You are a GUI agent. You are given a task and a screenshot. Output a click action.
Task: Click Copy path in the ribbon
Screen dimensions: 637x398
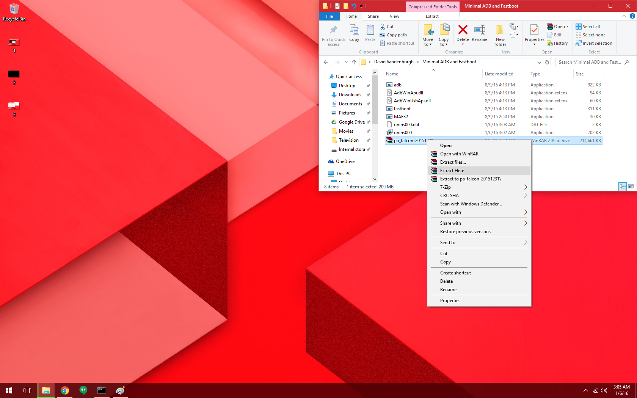[393, 35]
